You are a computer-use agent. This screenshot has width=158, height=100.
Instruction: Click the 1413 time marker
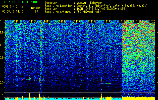coord(47,21)
